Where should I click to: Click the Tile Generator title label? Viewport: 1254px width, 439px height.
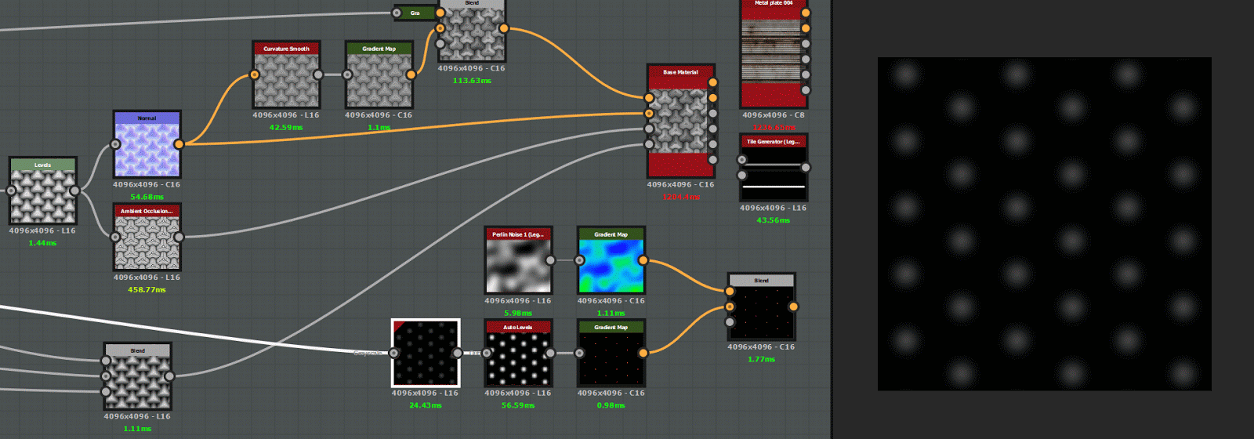[774, 142]
